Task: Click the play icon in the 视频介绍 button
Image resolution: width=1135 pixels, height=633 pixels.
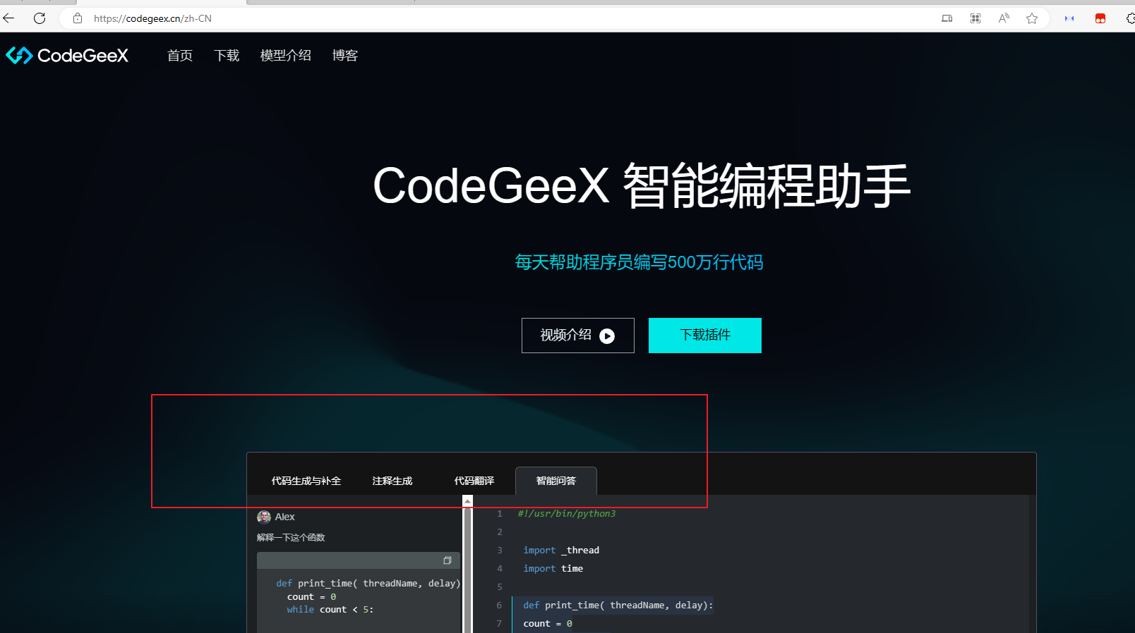Action: pos(607,336)
